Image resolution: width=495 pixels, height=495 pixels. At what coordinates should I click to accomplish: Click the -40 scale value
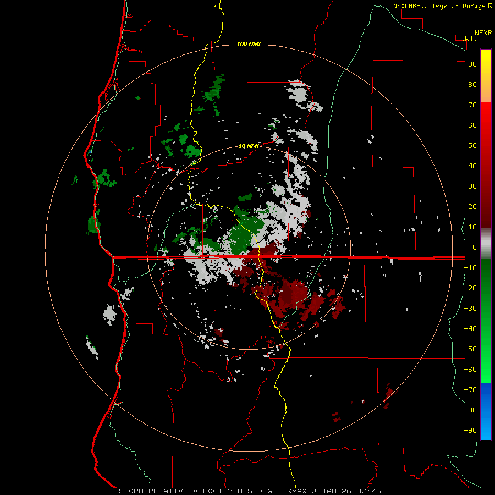tap(470, 329)
